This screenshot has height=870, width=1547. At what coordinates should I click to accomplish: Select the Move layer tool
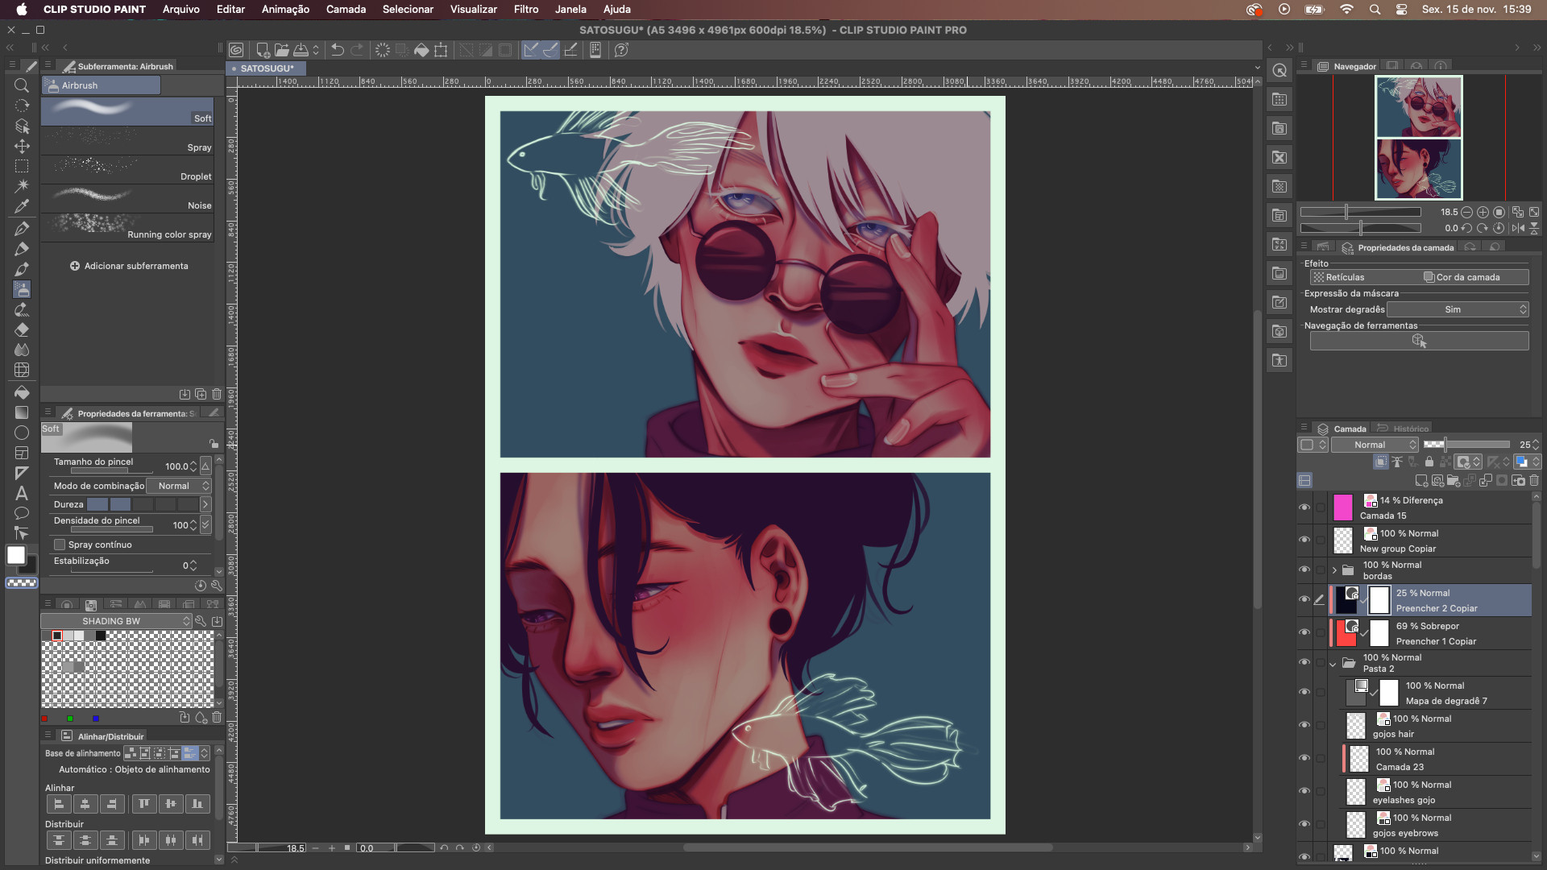(x=22, y=146)
